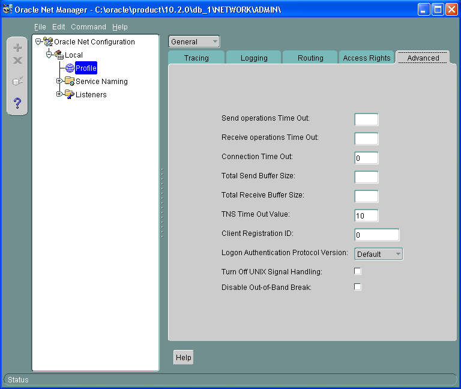
Task: Open the question mark Help toolbar icon
Action: pos(17,103)
